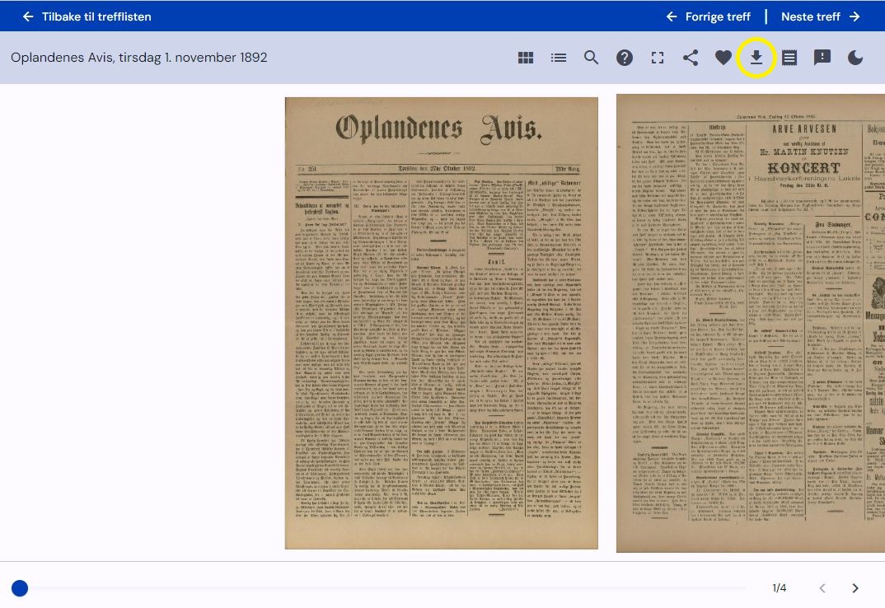Screen dimensions: 885x608
Task: Open the help question mark icon
Action: click(625, 58)
